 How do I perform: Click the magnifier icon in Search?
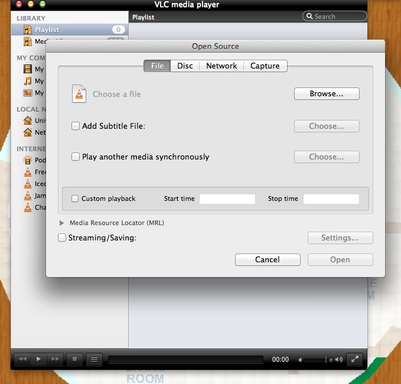point(309,16)
